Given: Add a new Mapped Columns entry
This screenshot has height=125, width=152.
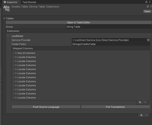Looking at the screenshot, I should click(140, 102).
